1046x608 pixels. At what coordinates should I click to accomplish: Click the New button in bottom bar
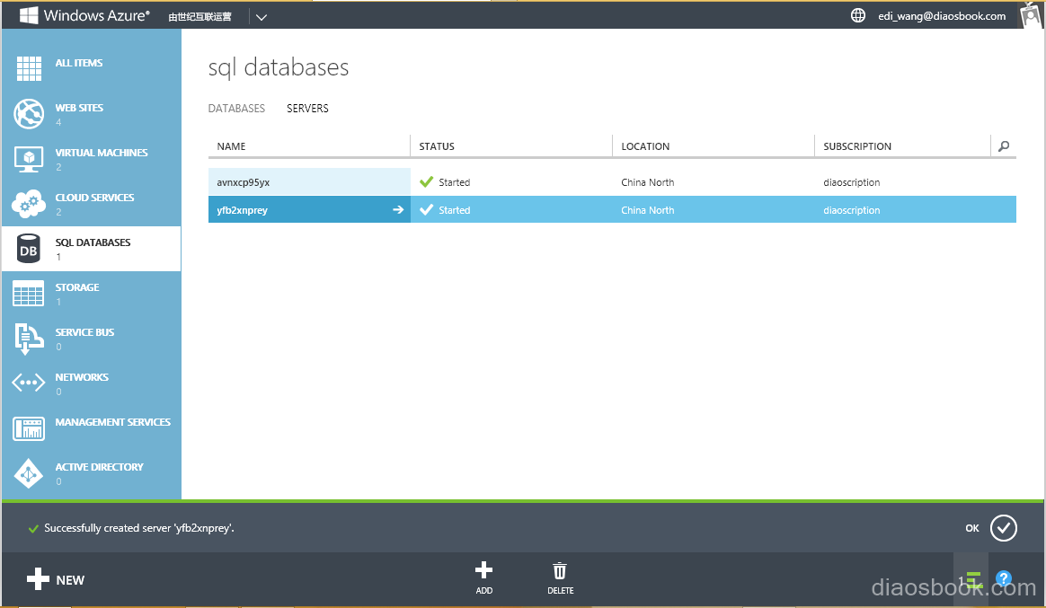(x=56, y=580)
